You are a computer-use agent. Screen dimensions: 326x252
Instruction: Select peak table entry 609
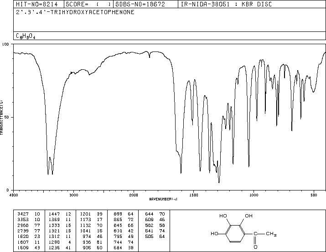(149, 220)
